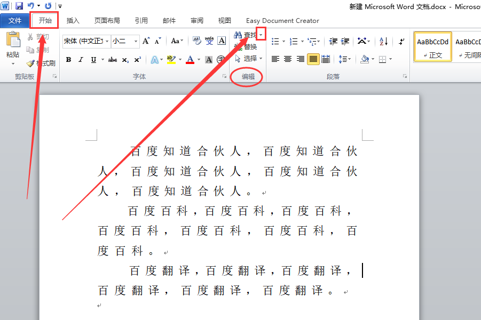
Task: Open the undo history dropdown arrow
Action: [38, 6]
